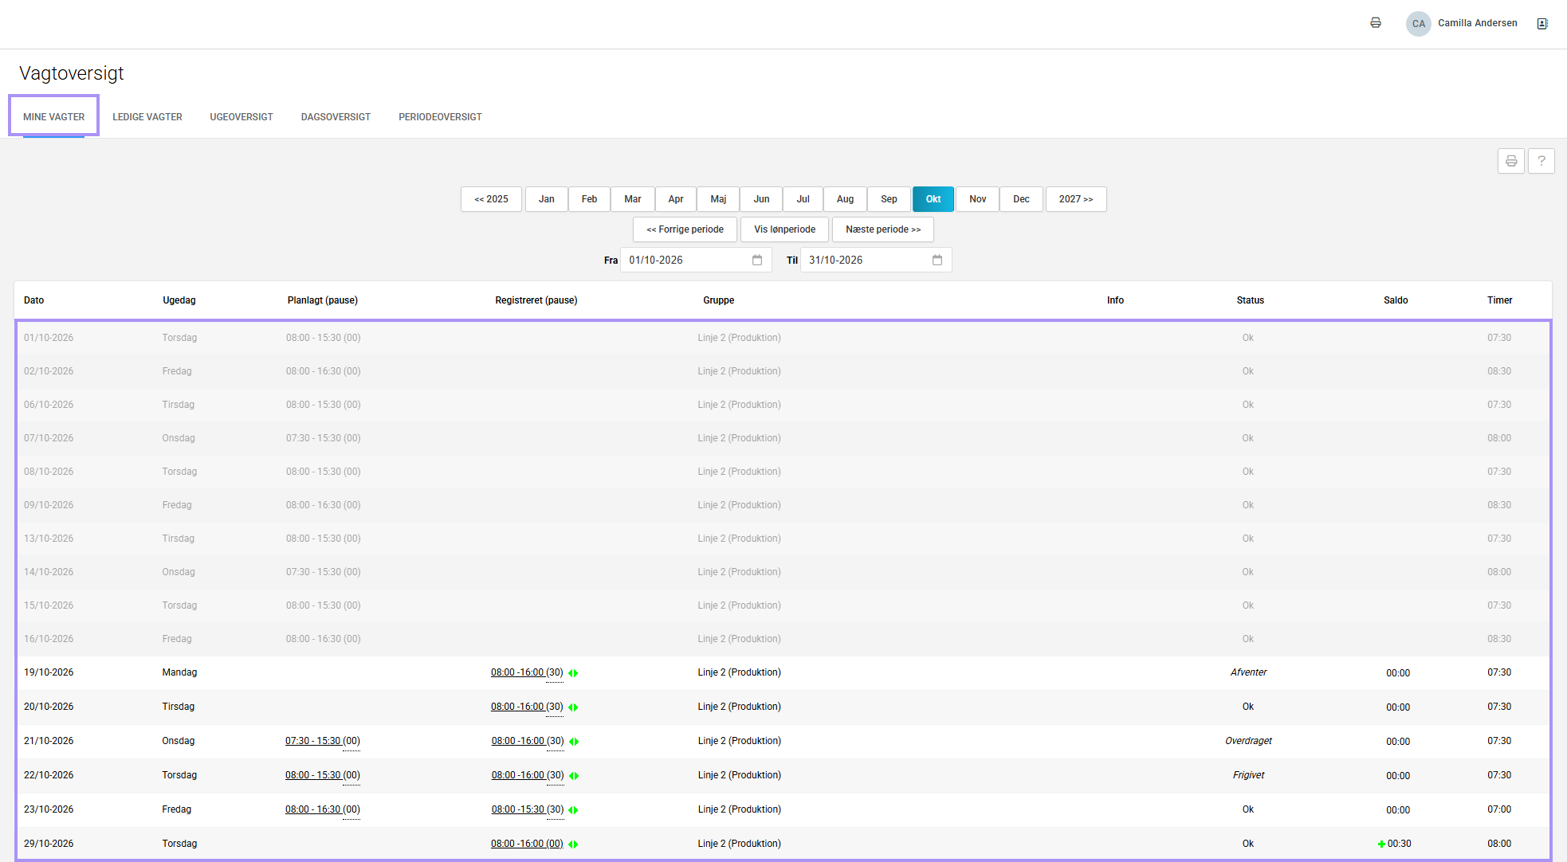This screenshot has height=862, width=1567.
Task: Click the << Forrige periode button
Action: 685,229
